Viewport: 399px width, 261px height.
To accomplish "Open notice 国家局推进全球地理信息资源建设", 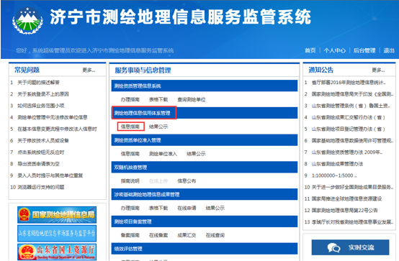I will [x=346, y=198].
